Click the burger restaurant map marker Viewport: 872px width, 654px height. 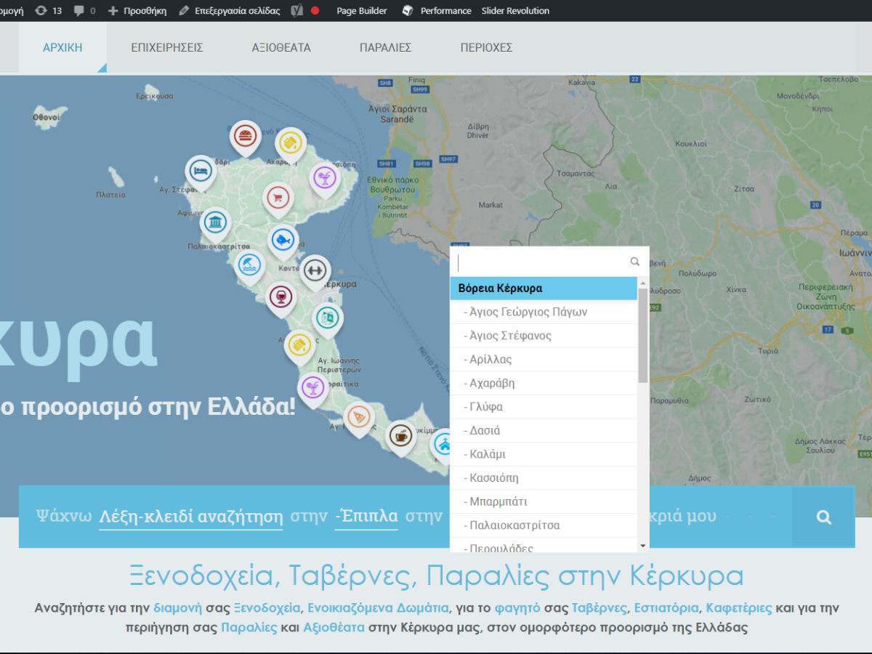click(x=246, y=137)
